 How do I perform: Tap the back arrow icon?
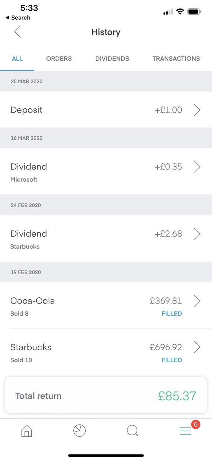coord(17,32)
